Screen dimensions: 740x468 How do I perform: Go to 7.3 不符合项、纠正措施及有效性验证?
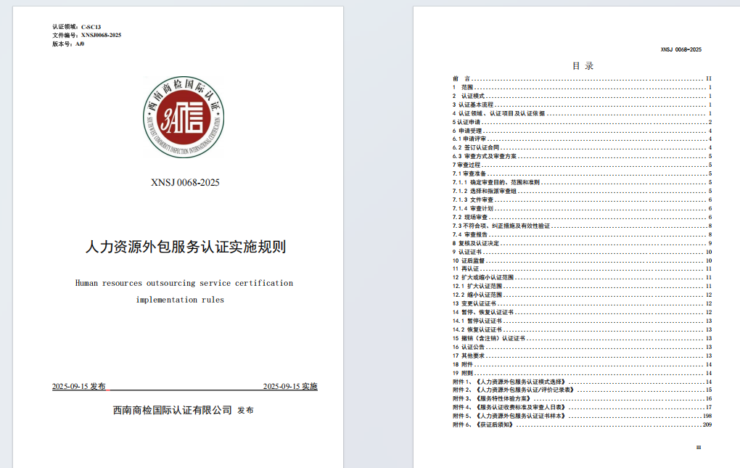point(501,226)
